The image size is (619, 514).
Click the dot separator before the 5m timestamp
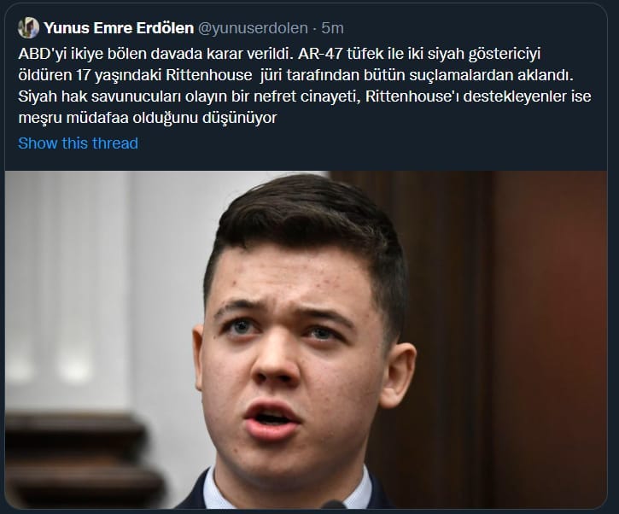tap(315, 28)
